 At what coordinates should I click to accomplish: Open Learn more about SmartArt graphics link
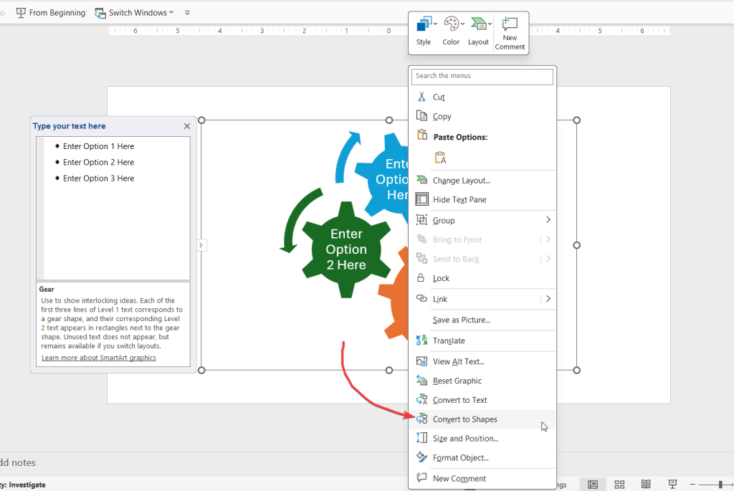pyautogui.click(x=98, y=357)
